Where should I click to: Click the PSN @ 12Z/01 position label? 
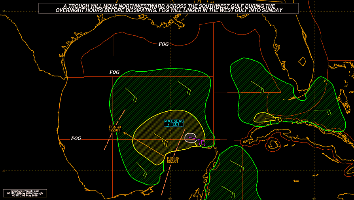pyautogui.click(x=115, y=129)
